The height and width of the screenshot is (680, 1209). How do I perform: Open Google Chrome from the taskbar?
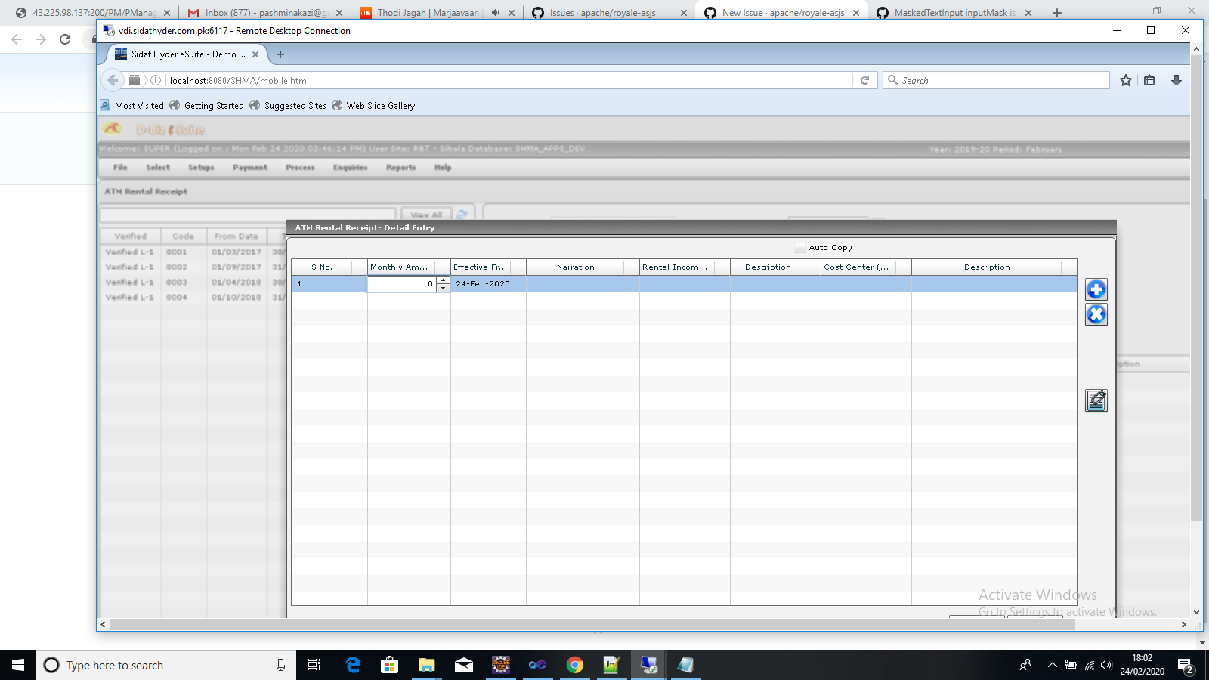[x=575, y=665]
